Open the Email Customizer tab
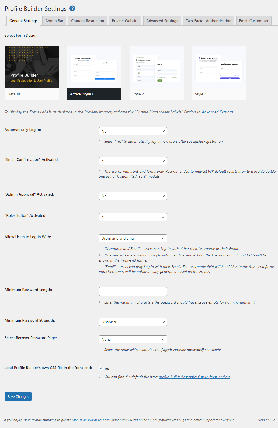 coord(254,21)
